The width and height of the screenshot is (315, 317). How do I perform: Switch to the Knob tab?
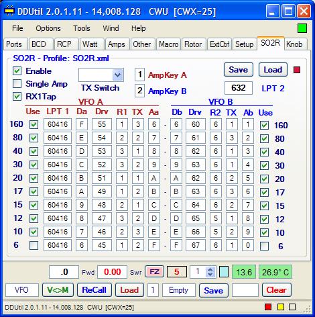pyautogui.click(x=296, y=44)
